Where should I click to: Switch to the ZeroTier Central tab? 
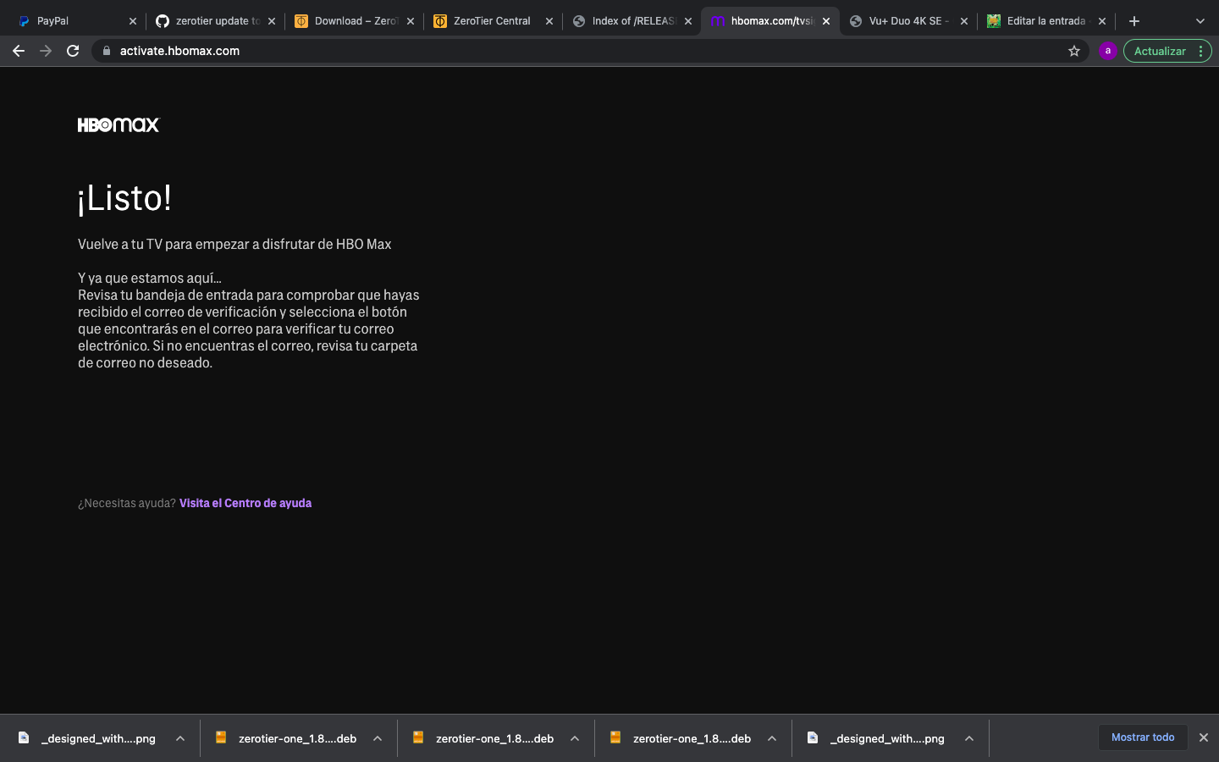tap(491, 21)
